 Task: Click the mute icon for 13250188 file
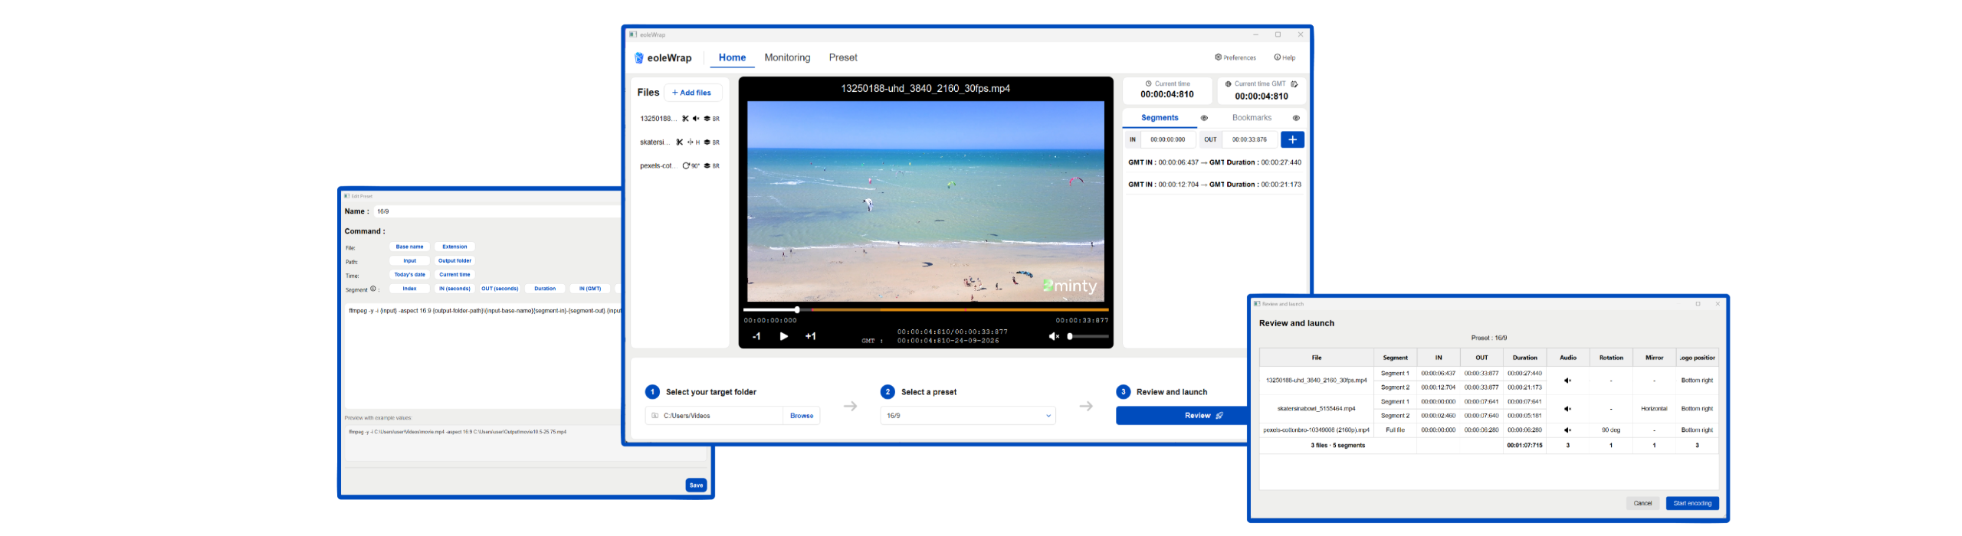696,119
